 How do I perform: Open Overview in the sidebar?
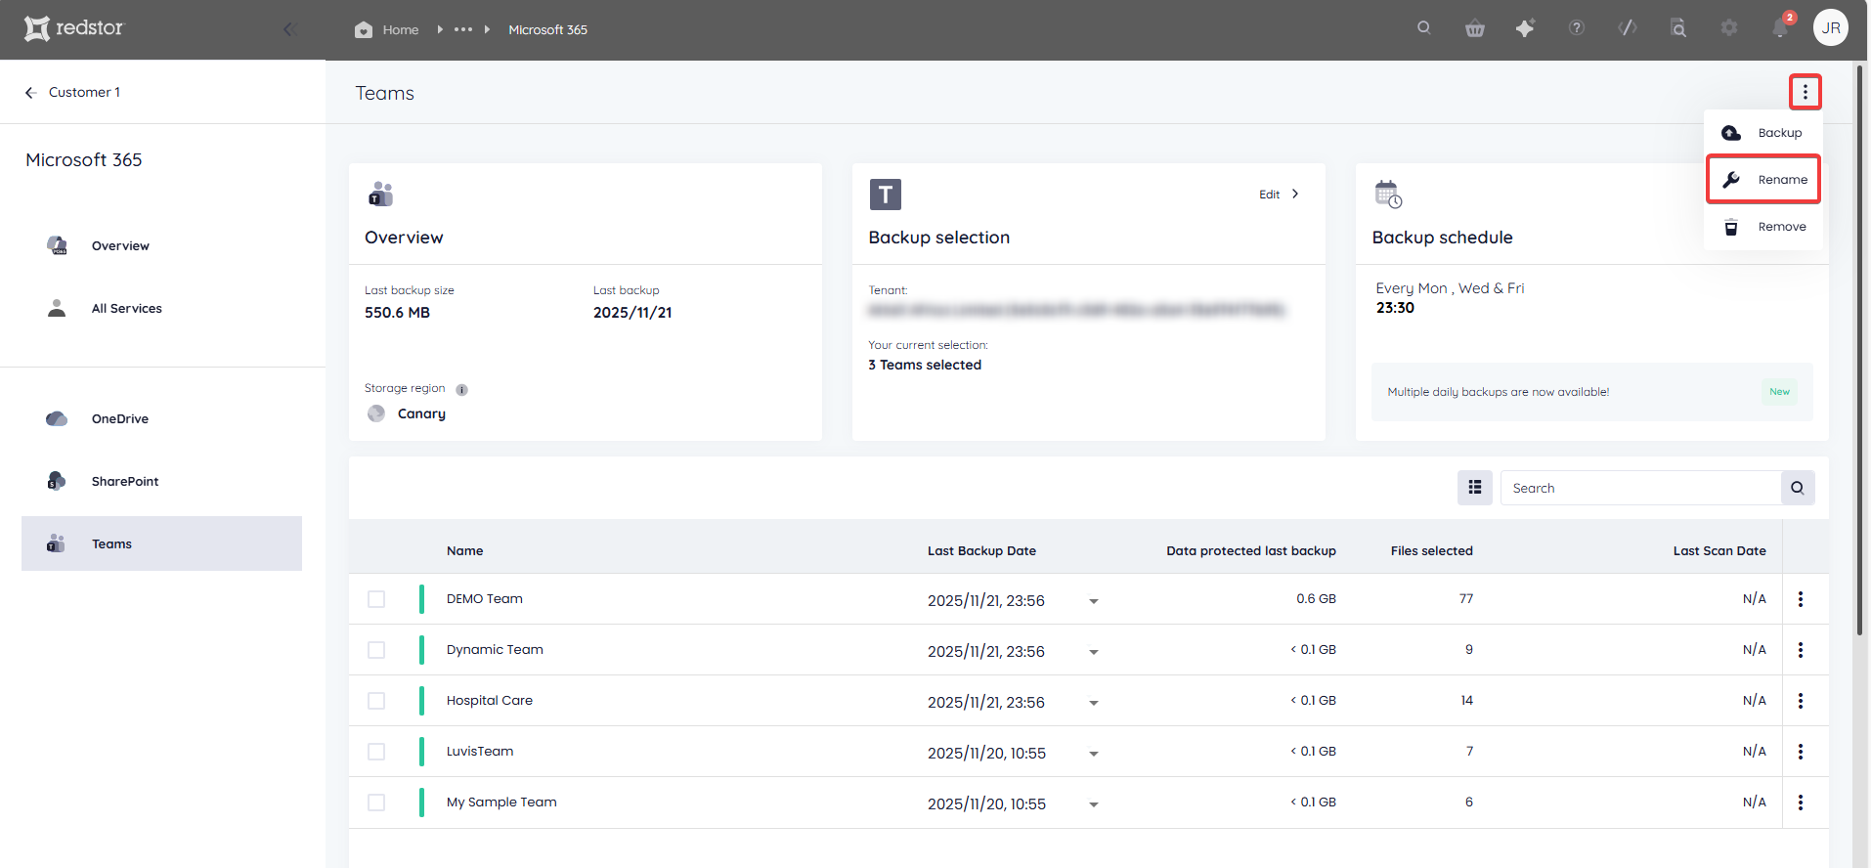120,246
